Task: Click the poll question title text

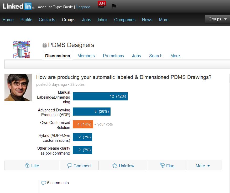Action: coord(124,77)
